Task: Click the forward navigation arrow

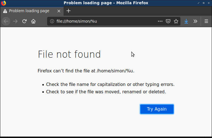Action: coord(15,21)
